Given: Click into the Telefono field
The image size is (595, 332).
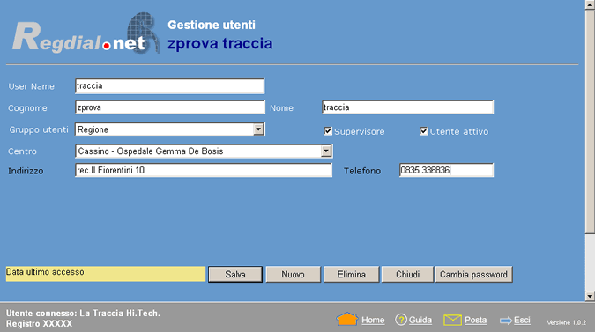Looking at the screenshot, I should tap(446, 170).
